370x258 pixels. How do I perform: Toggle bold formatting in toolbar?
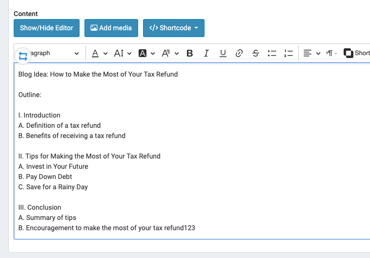[x=190, y=53]
